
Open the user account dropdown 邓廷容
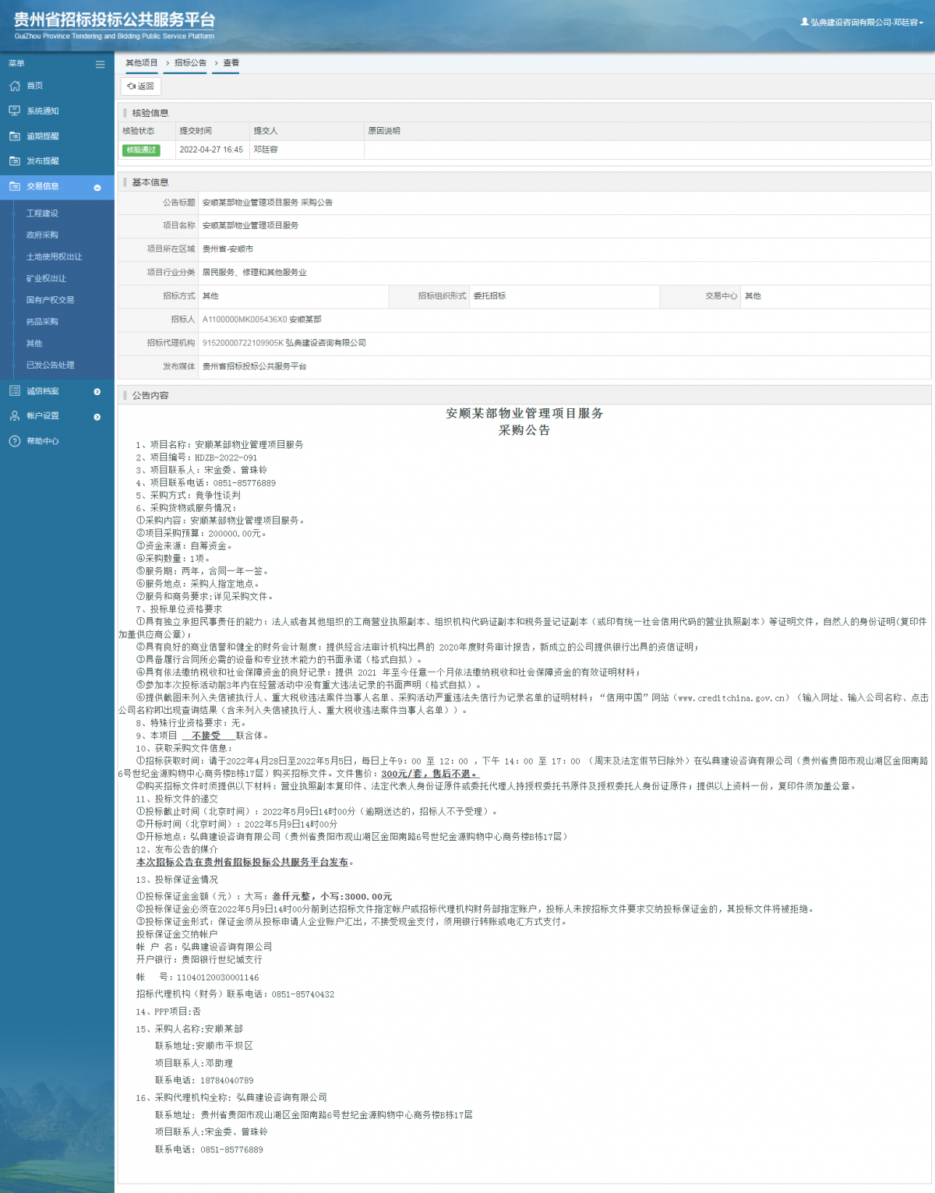tap(862, 23)
